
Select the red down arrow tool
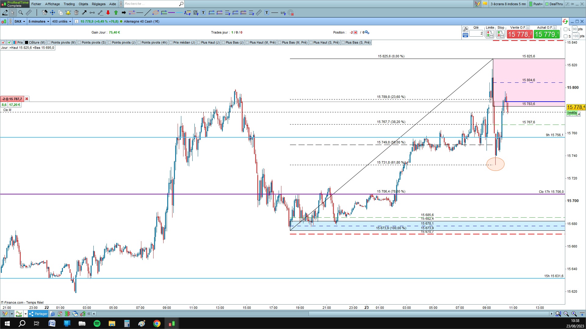(108, 13)
